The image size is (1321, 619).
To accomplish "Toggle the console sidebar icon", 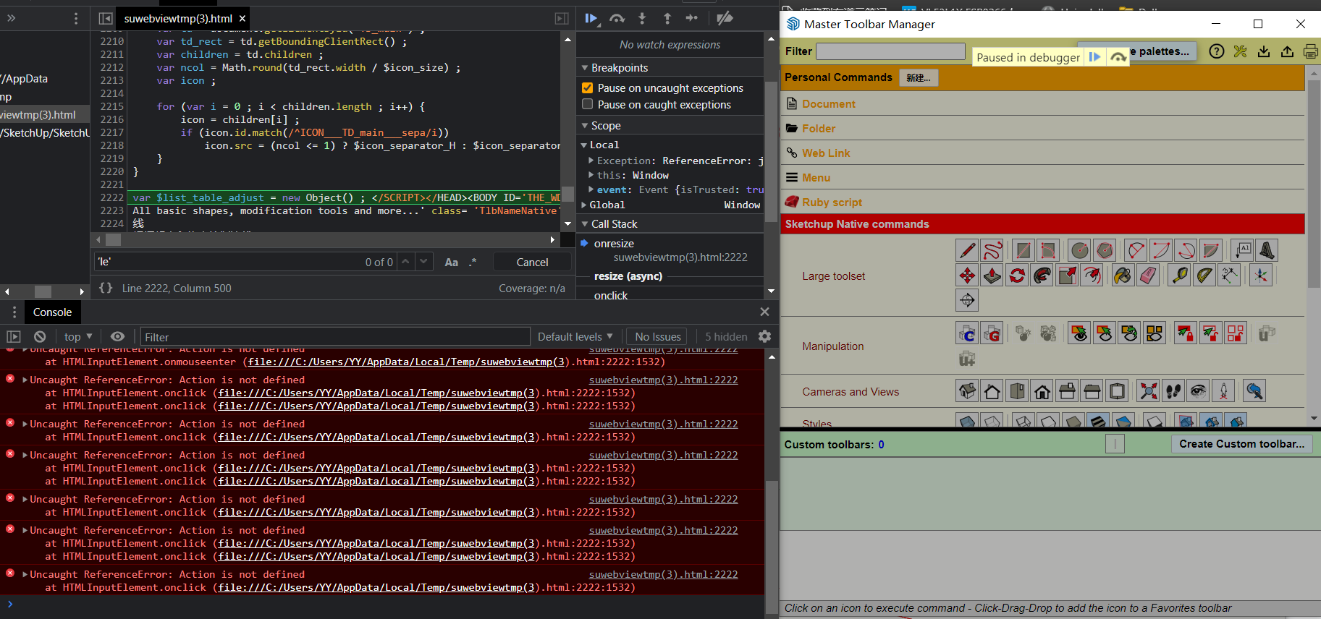I will pyautogui.click(x=14, y=337).
